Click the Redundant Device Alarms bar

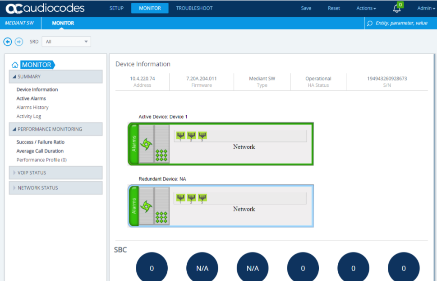[x=134, y=206]
